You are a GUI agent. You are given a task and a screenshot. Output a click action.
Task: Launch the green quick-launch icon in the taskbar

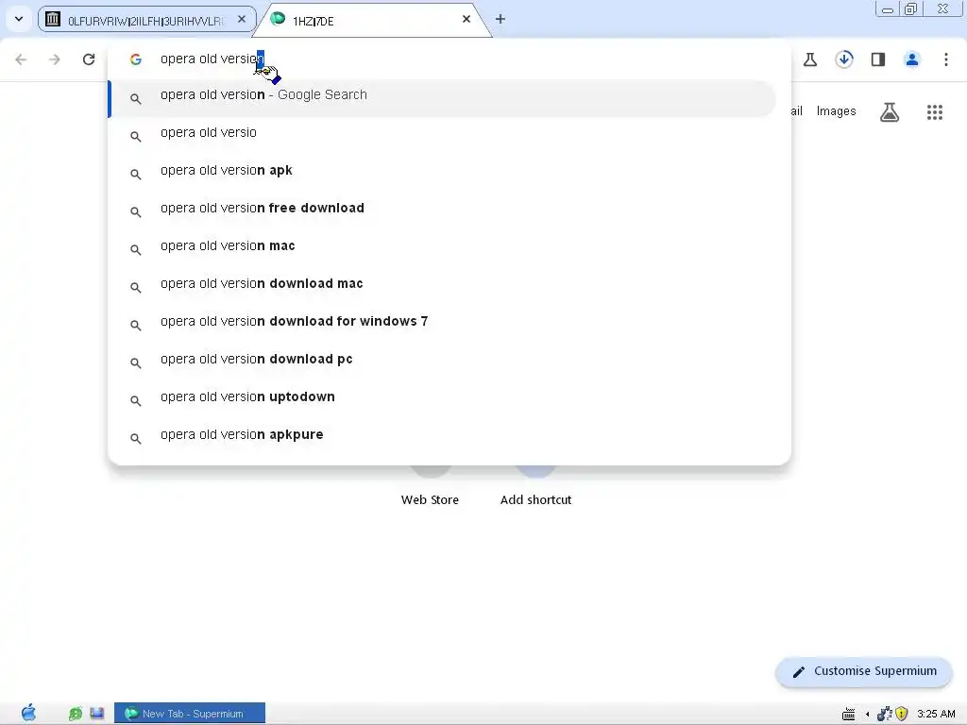pos(76,714)
